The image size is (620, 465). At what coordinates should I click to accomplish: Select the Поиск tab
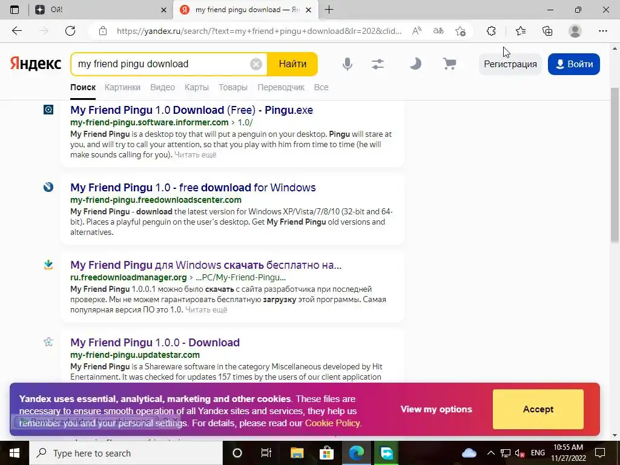pyautogui.click(x=83, y=87)
